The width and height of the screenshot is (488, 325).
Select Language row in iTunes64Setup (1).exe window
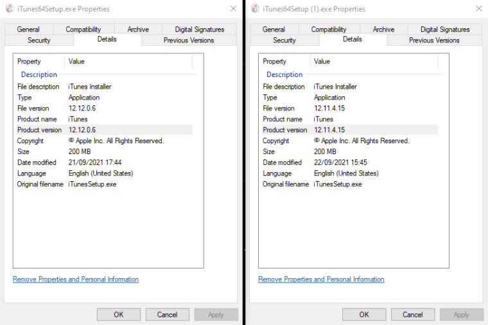[x=350, y=173]
